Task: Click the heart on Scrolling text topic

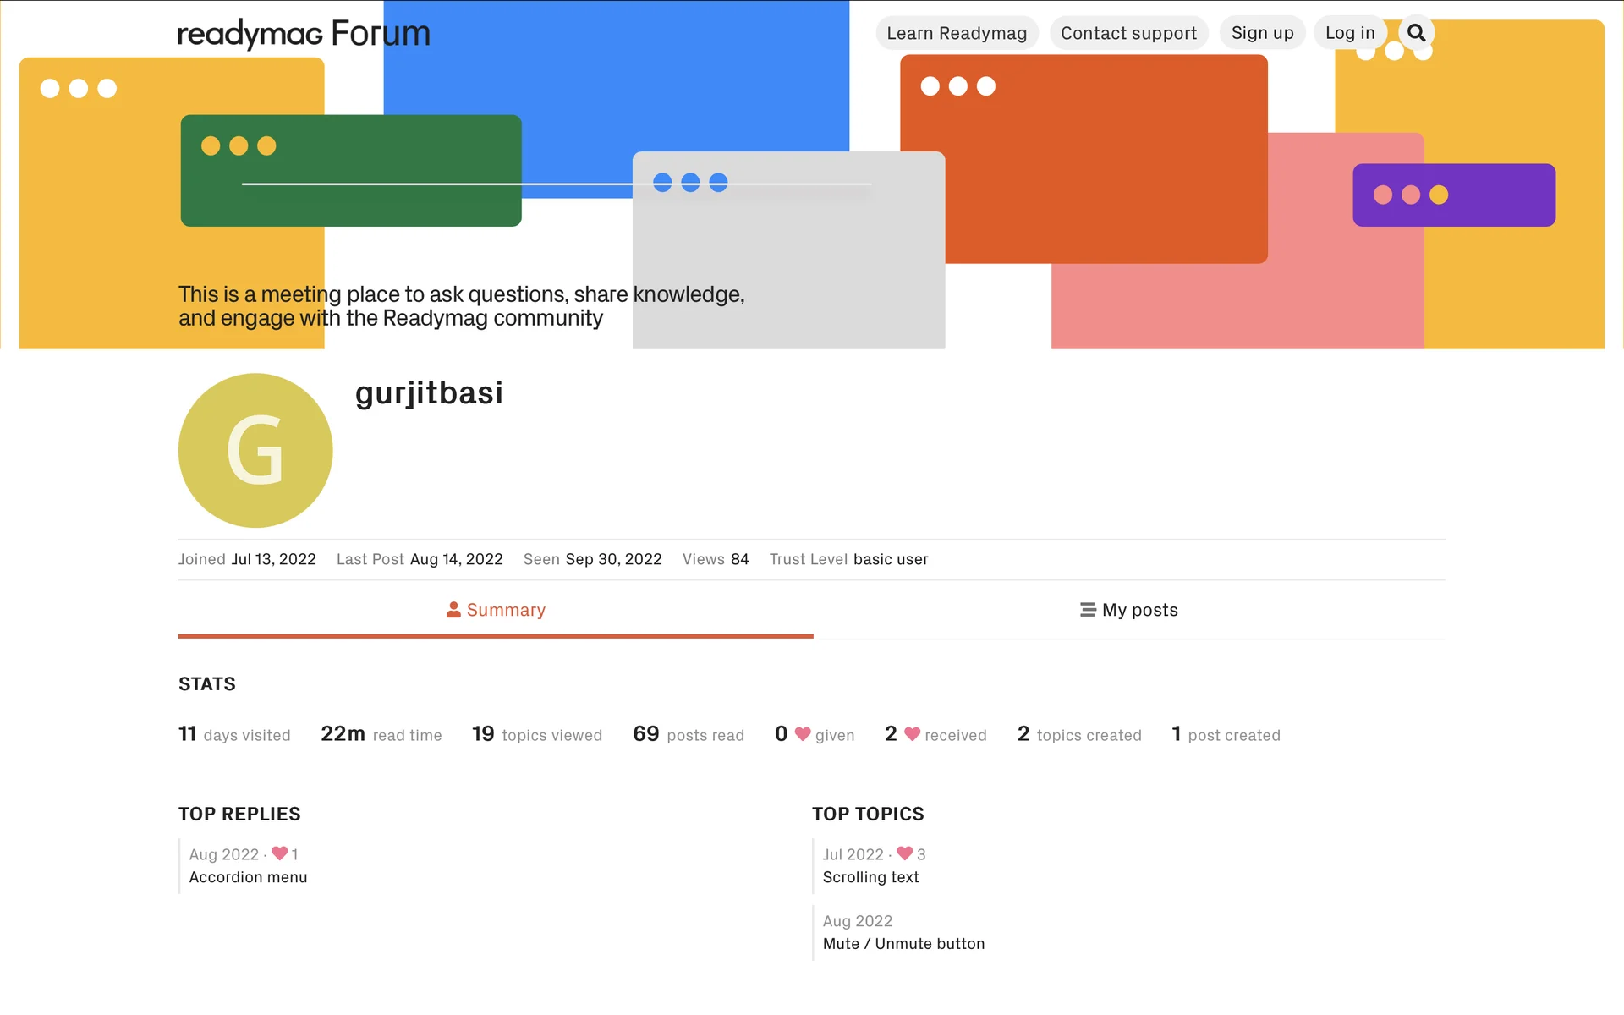Action: [905, 853]
